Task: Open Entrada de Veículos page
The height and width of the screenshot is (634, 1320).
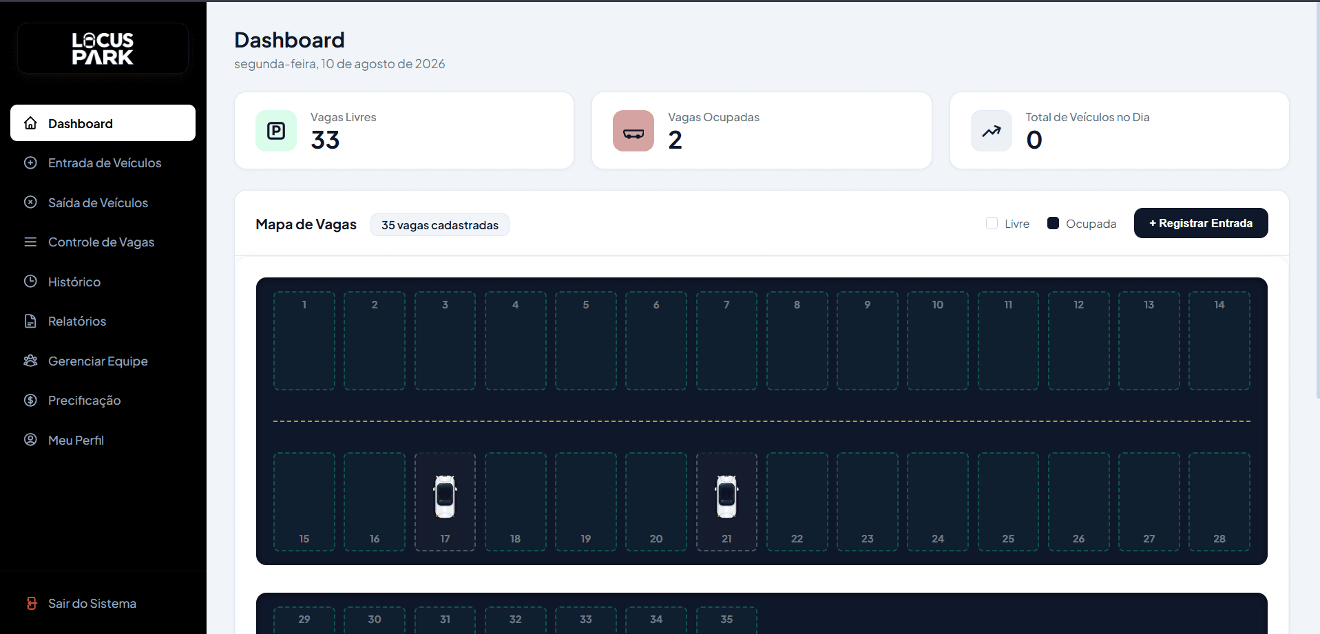Action: (x=103, y=163)
